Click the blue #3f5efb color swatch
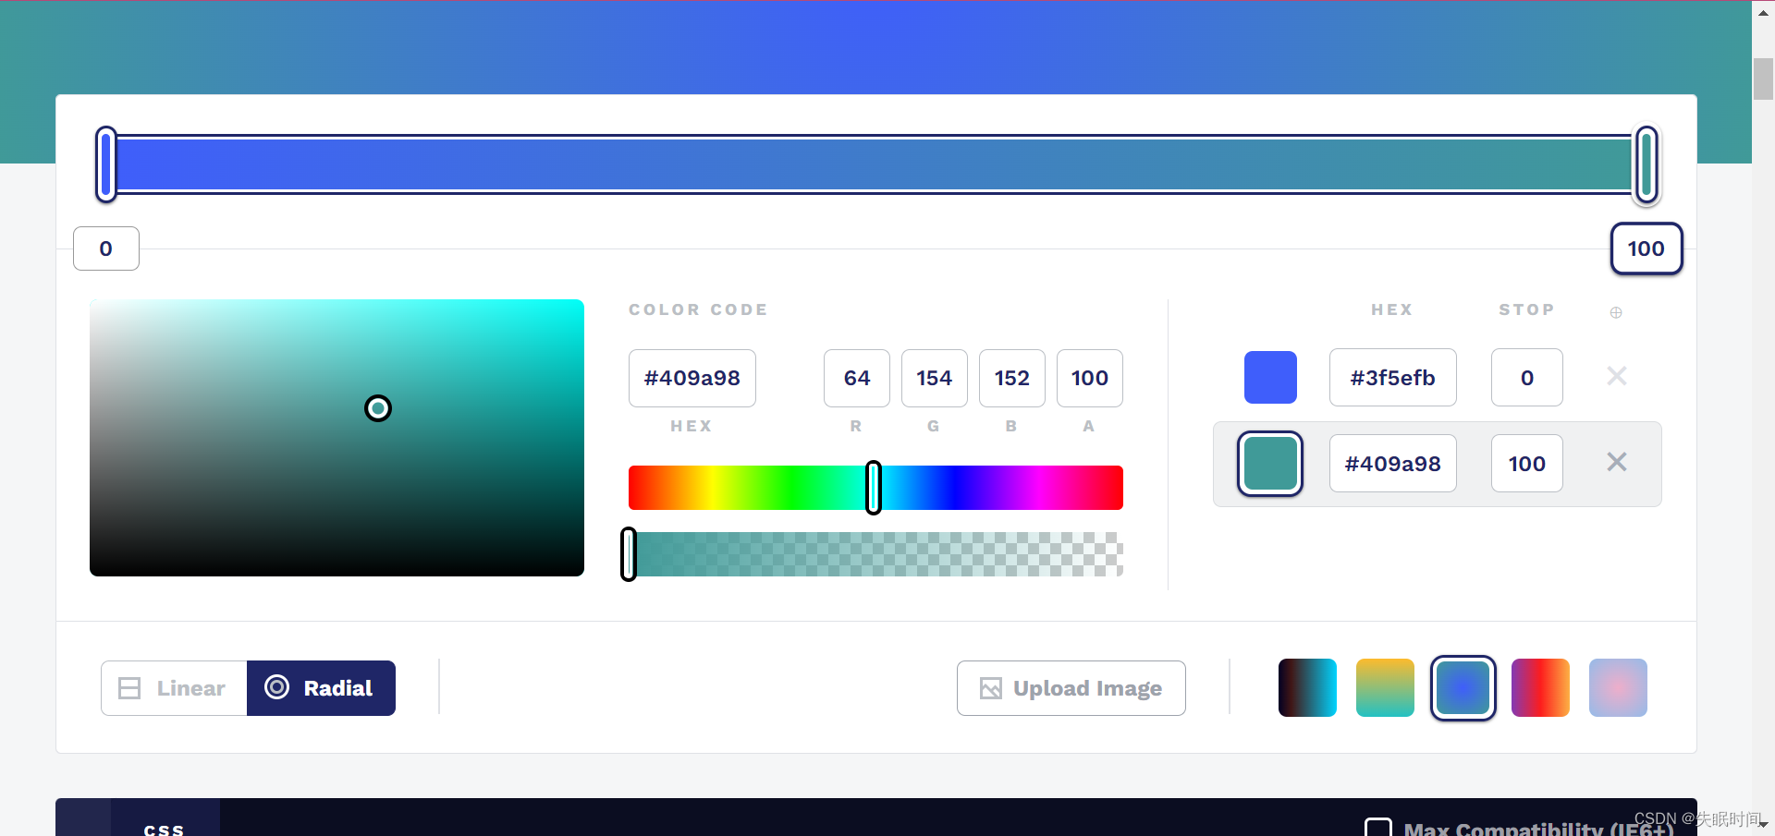 pos(1270,377)
